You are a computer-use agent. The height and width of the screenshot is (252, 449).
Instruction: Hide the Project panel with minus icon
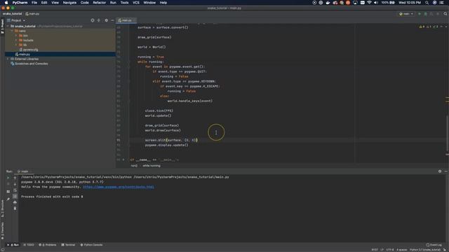point(112,20)
